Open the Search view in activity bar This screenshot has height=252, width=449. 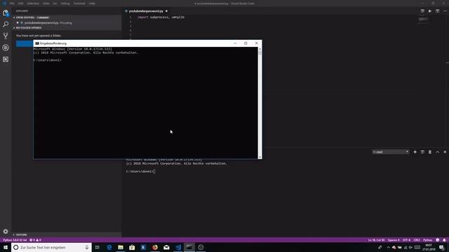pos(6,24)
